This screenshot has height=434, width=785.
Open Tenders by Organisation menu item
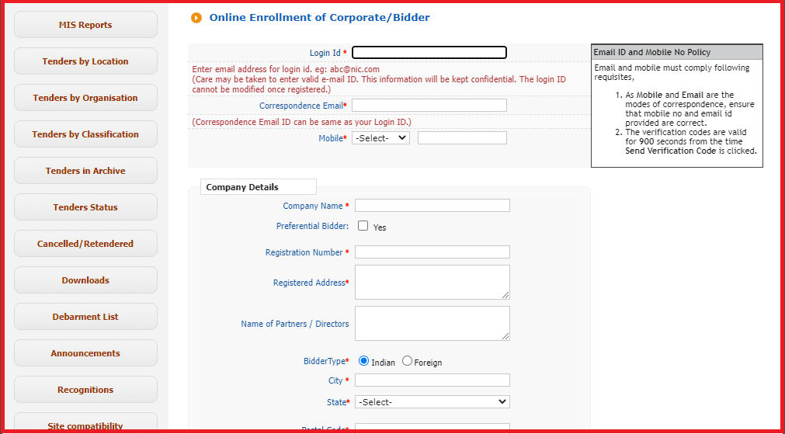click(85, 98)
